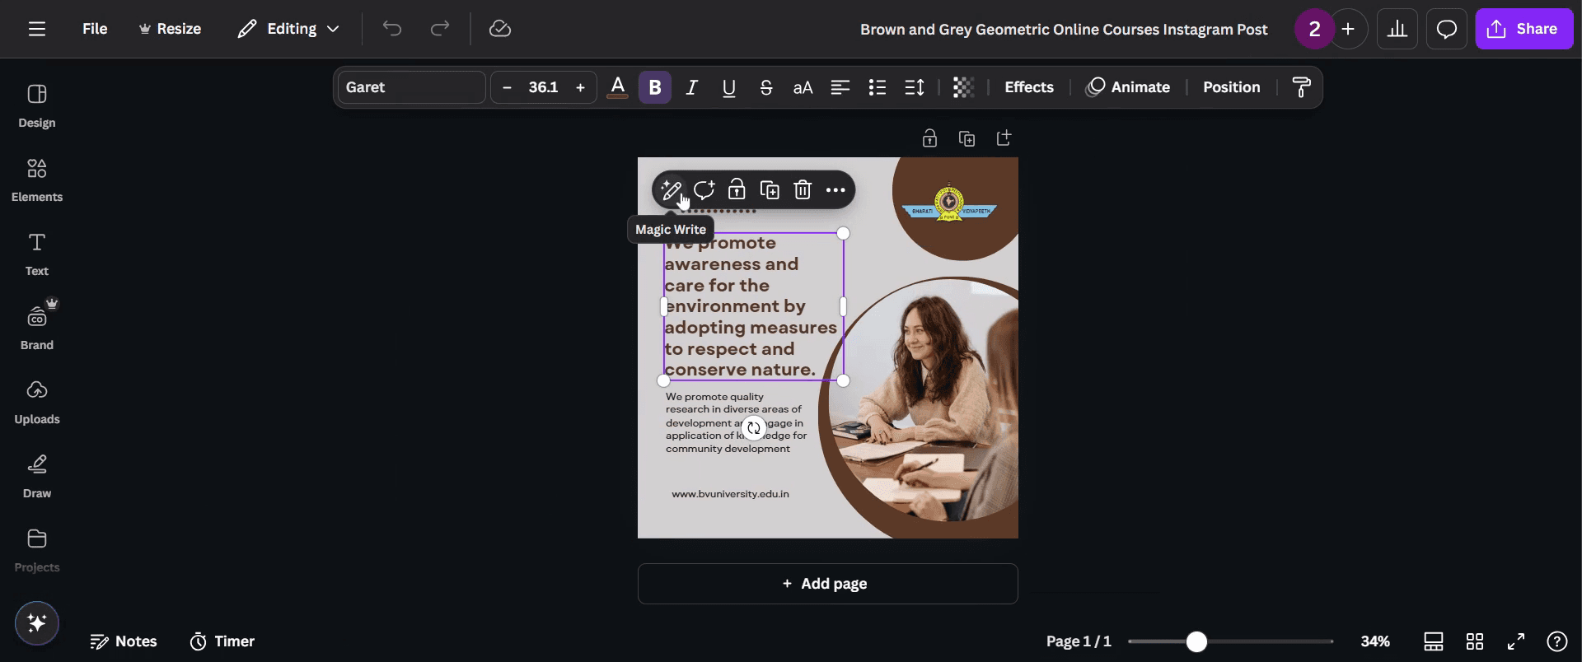Open the Design panel
The image size is (1582, 662).
click(x=37, y=106)
